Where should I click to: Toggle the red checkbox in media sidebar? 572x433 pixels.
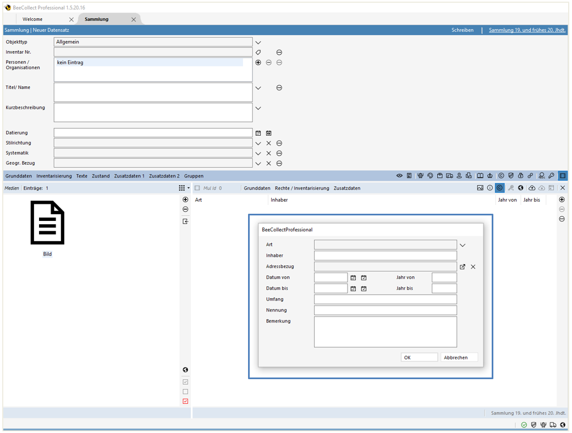[185, 402]
